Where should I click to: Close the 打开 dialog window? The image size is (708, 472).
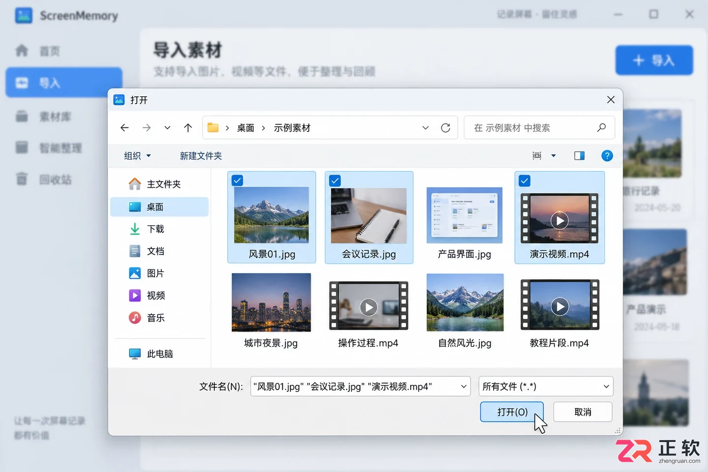(x=611, y=100)
